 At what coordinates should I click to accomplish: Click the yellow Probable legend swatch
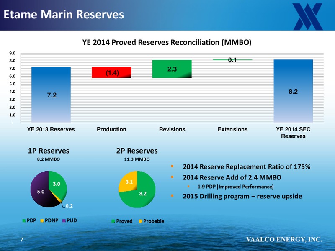(x=140, y=221)
